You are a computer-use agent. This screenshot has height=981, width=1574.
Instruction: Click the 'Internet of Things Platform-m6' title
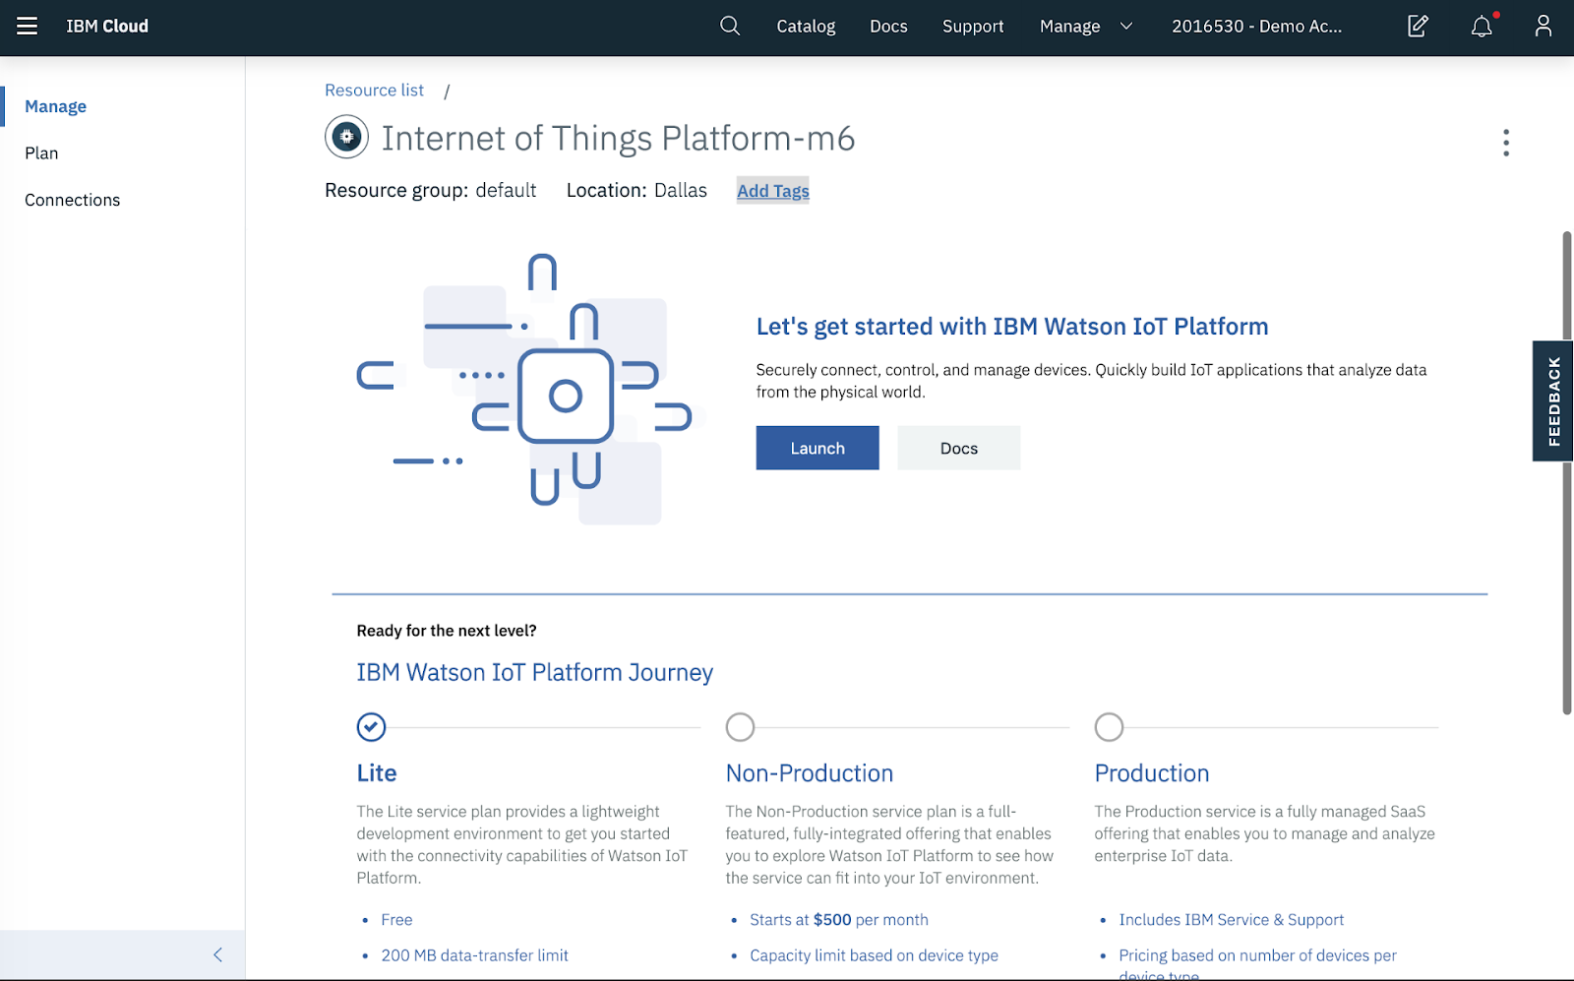(618, 139)
